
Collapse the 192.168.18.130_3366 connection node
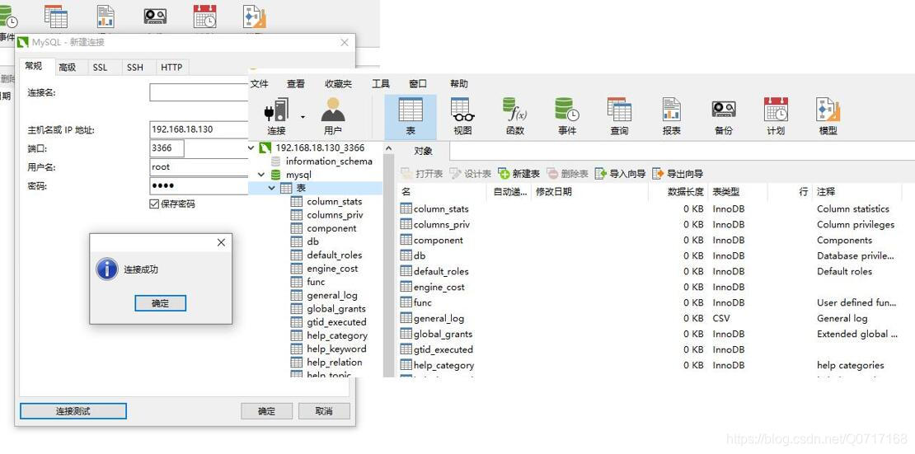251,147
